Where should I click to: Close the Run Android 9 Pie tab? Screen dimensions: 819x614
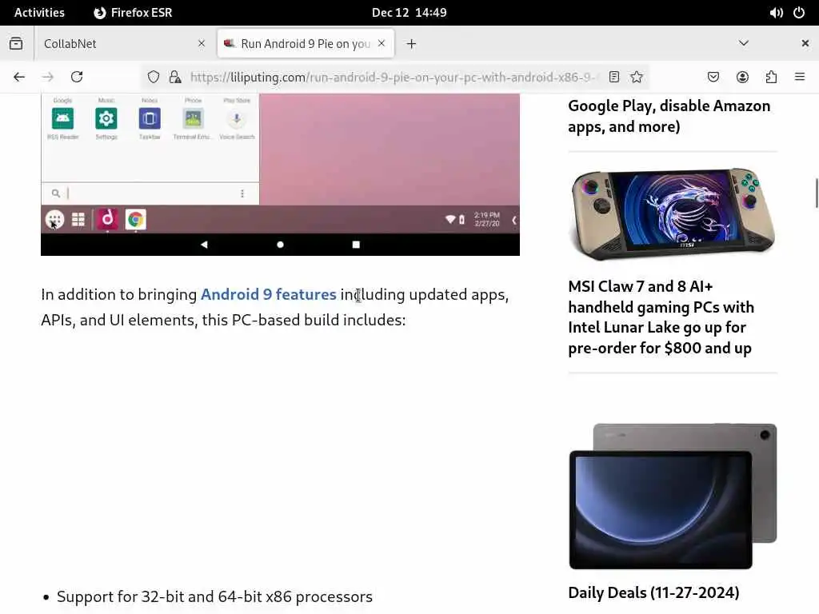(382, 43)
